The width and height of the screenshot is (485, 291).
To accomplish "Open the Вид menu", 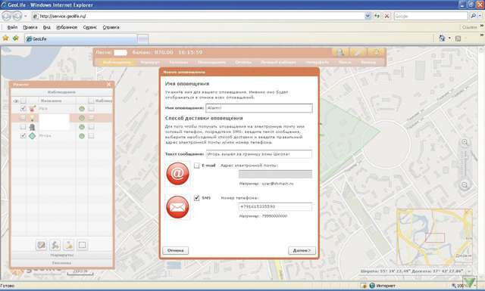I will (x=47, y=27).
